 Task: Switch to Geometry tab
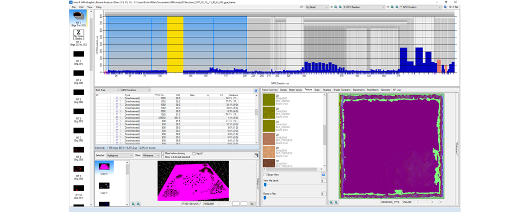pyautogui.click(x=386, y=90)
